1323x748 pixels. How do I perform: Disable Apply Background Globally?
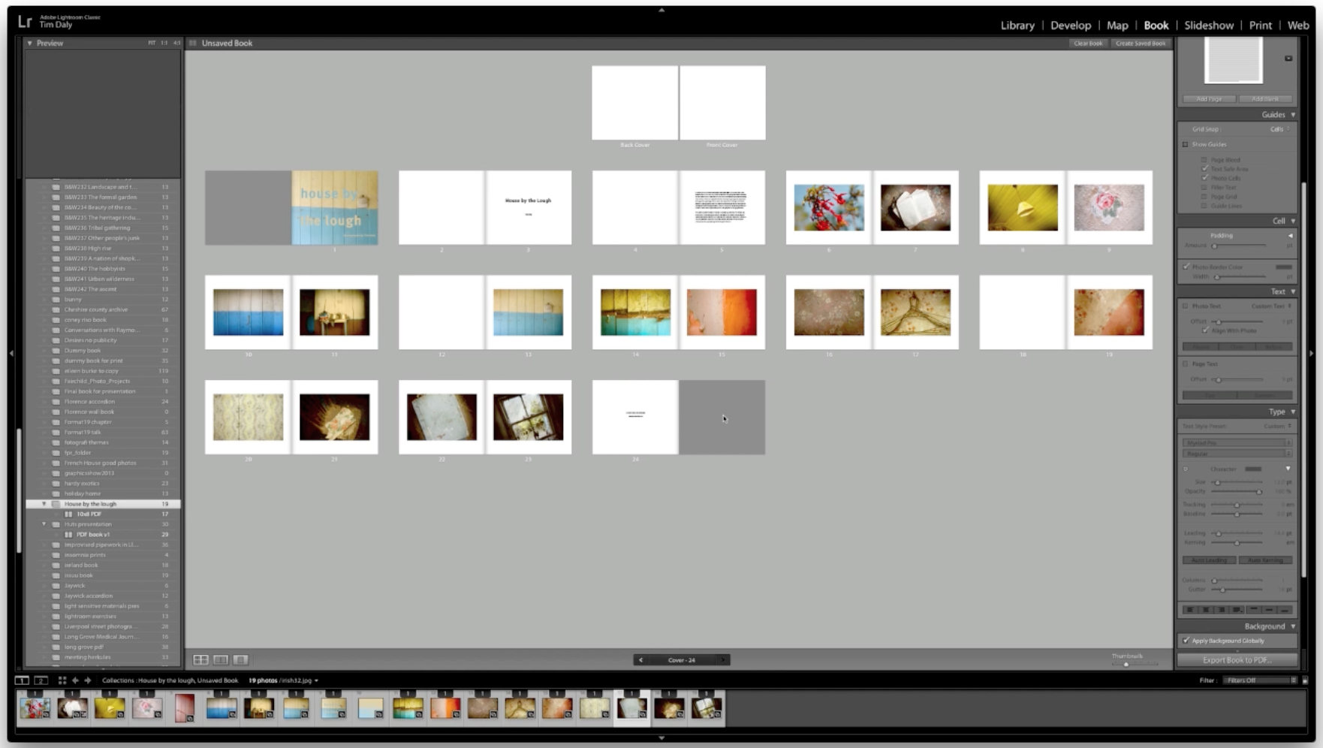point(1186,641)
